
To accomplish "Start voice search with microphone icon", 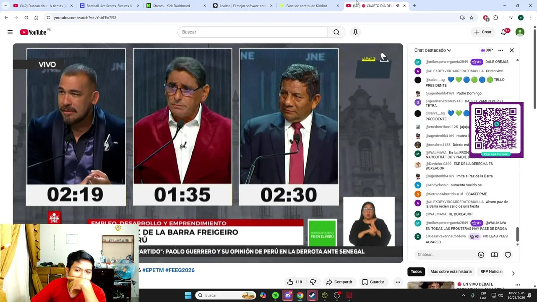I will (x=355, y=32).
